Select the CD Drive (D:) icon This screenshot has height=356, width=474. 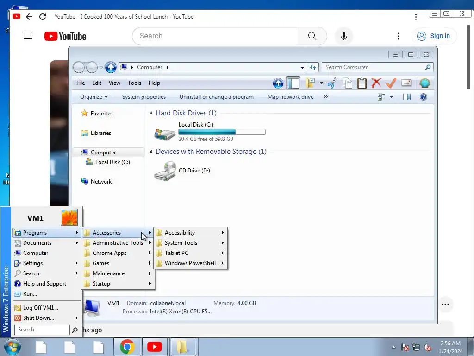coord(165,171)
